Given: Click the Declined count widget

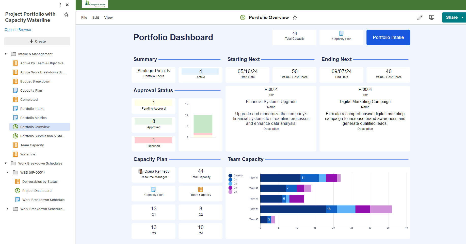Looking at the screenshot, I should [x=153, y=143].
